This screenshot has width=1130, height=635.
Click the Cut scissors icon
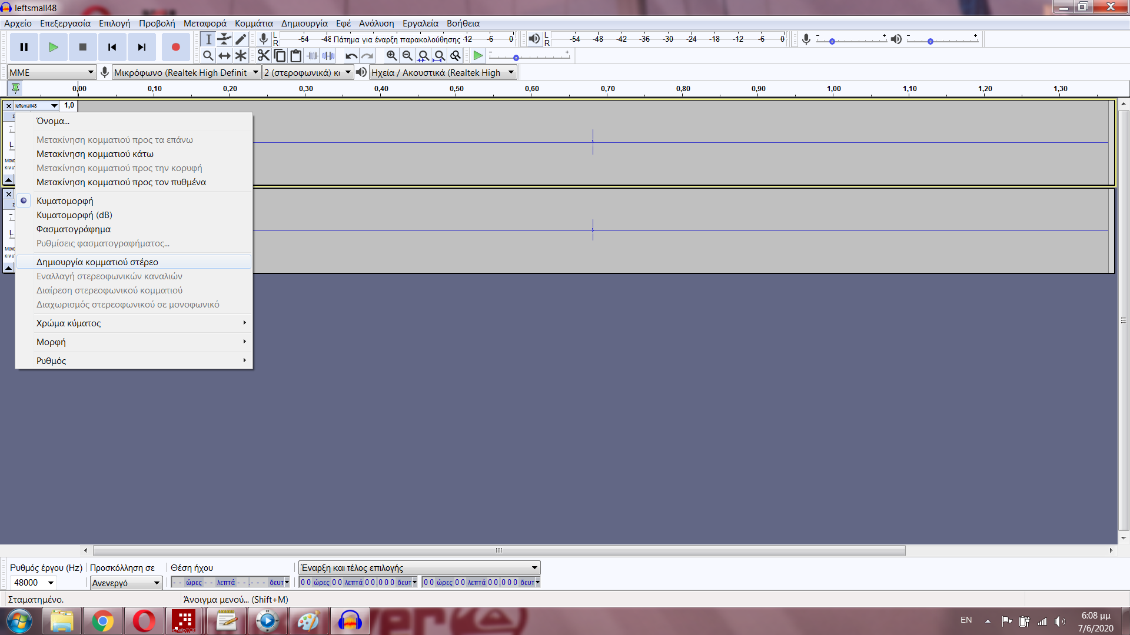[x=263, y=56]
